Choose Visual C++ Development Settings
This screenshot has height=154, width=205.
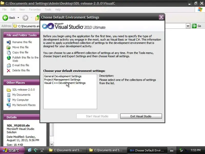pos(65,83)
